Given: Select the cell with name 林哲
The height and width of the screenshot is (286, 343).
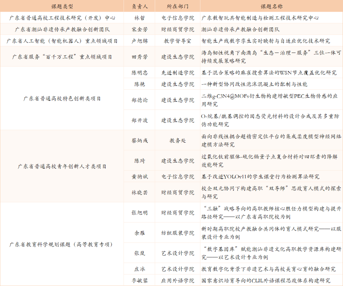Looking at the screenshot, I should pos(139,18).
